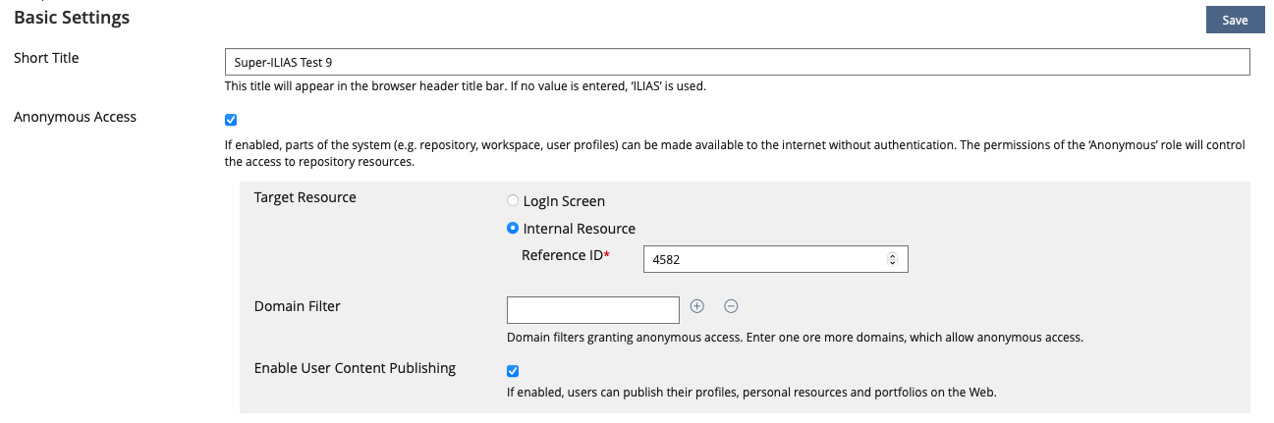Select the Login Screen radio button
The width and height of the screenshot is (1274, 423).
[513, 201]
